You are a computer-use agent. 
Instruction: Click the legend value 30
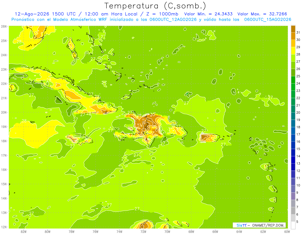298,40
